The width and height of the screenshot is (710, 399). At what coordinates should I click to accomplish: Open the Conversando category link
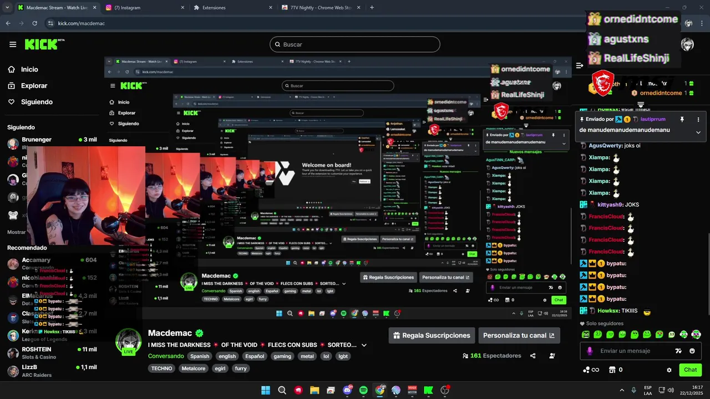166,356
